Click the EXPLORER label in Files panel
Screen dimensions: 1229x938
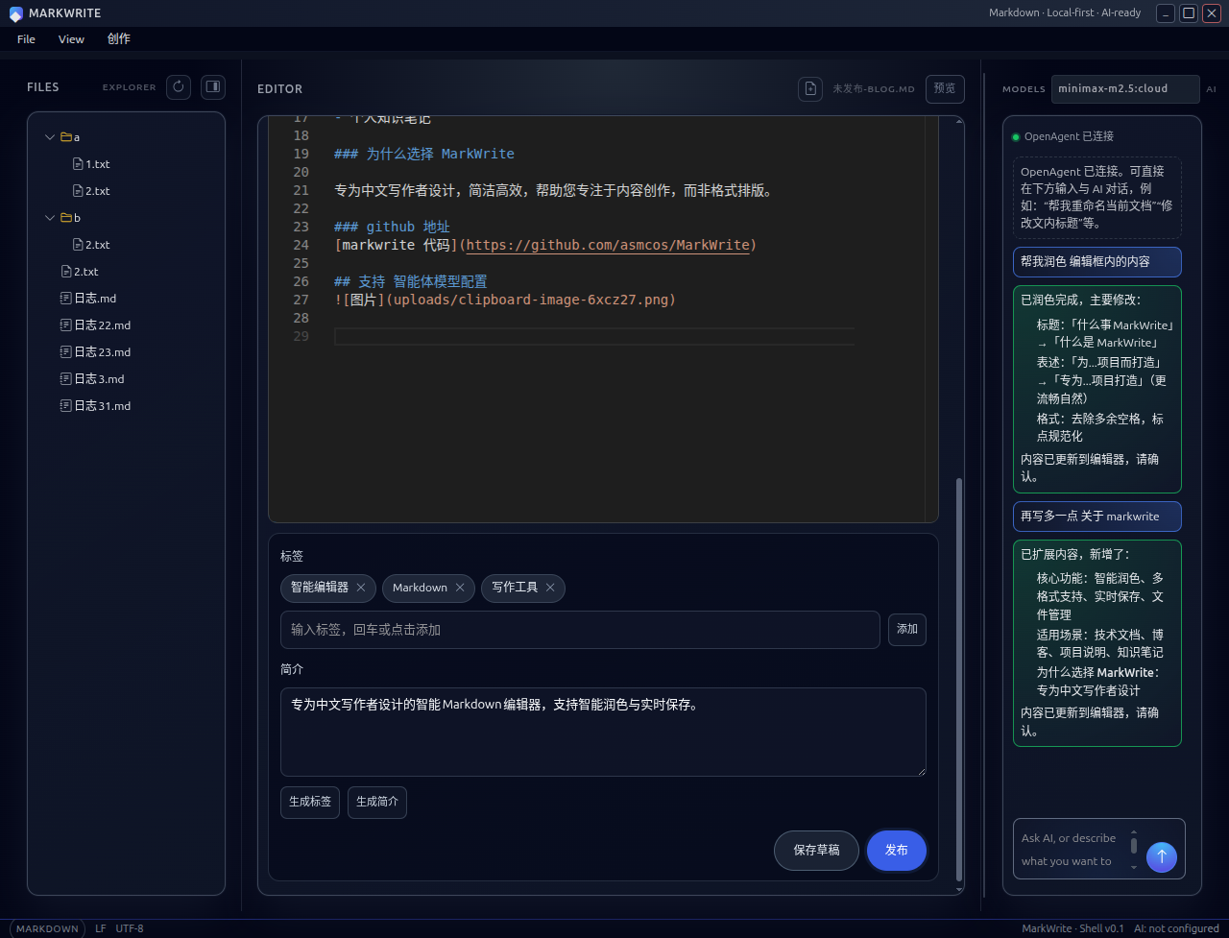point(130,87)
